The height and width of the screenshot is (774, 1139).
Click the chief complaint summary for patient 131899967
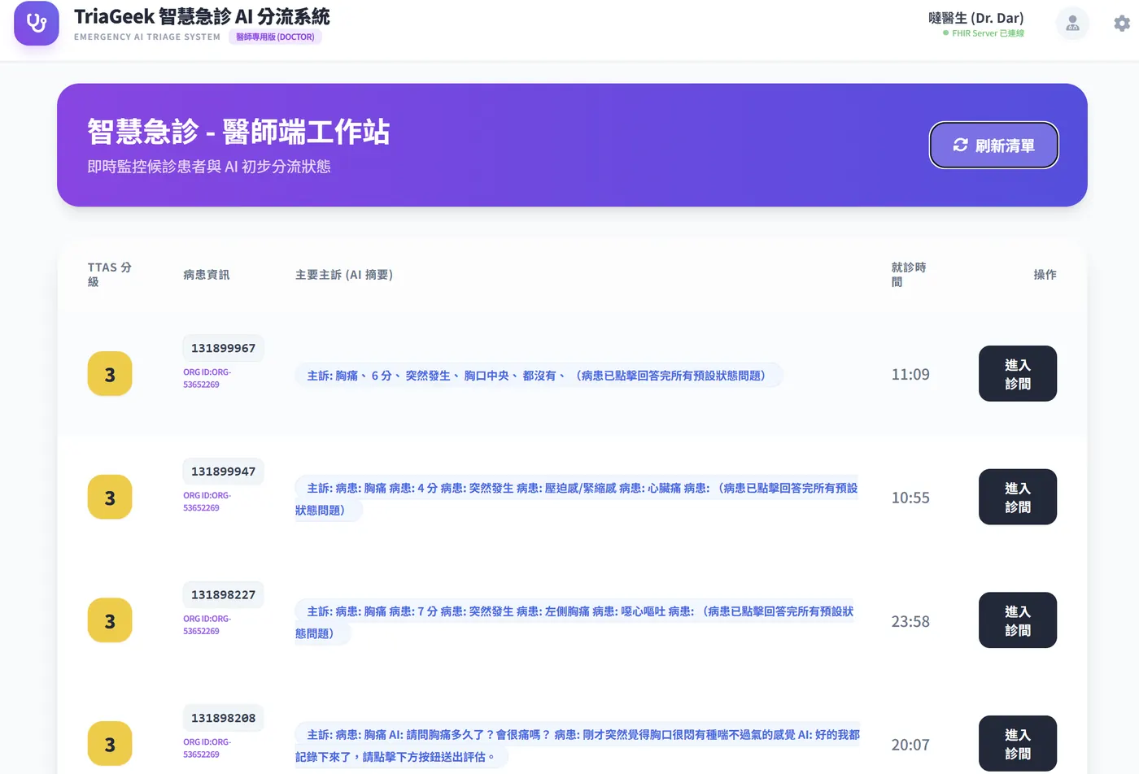539,376
